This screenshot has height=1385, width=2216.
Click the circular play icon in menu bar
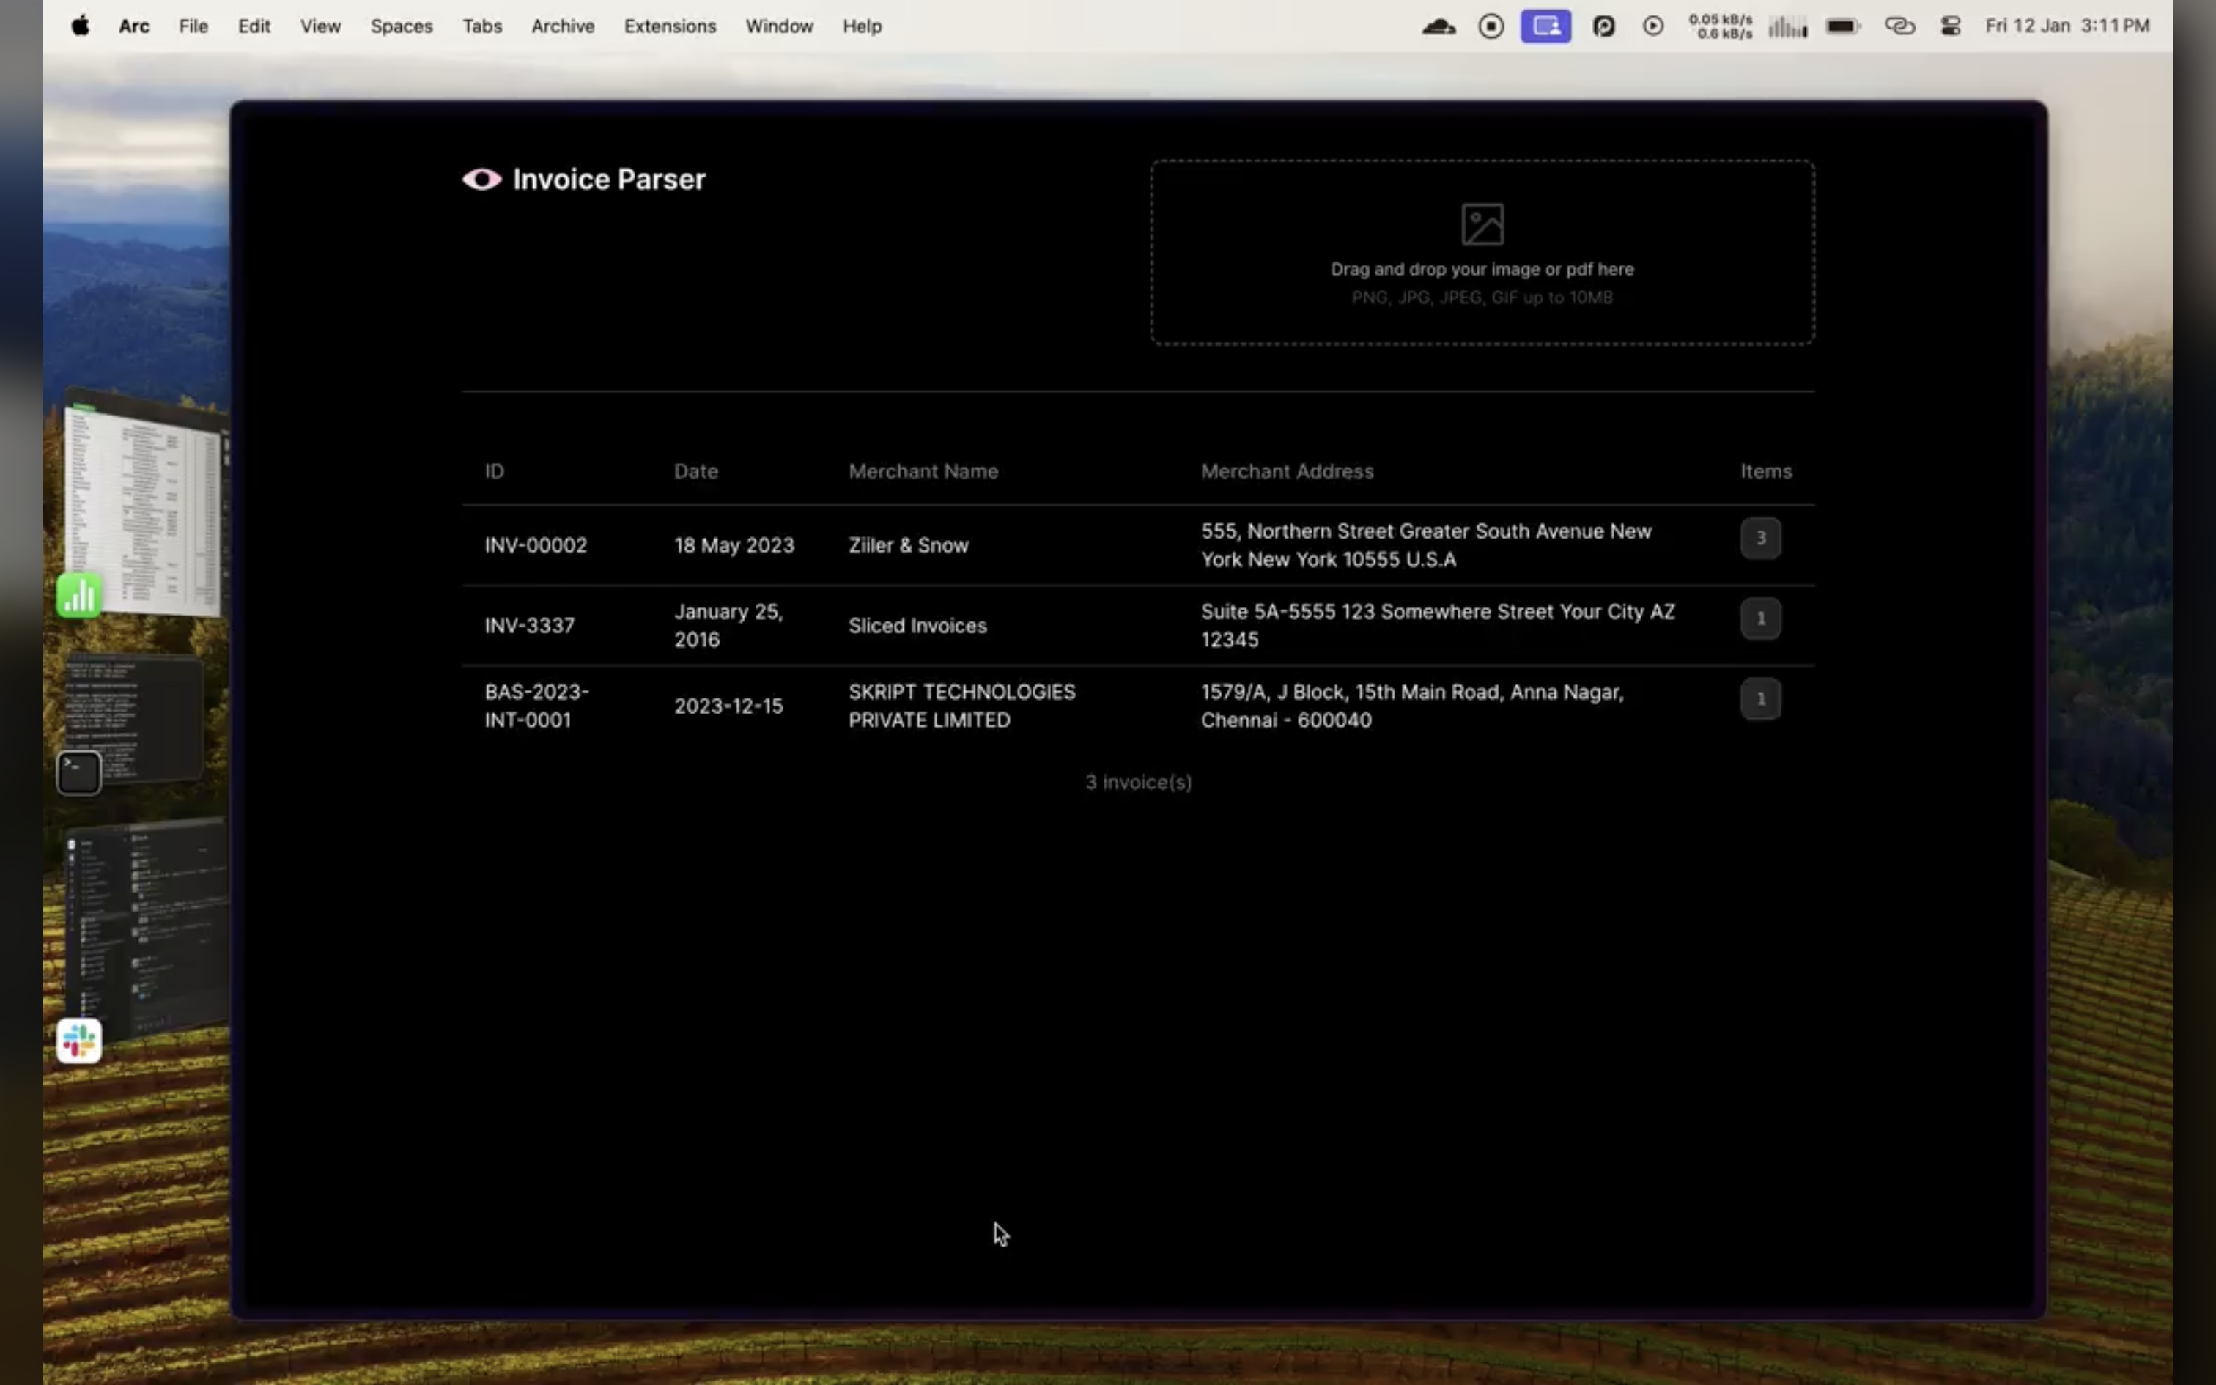point(1653,26)
